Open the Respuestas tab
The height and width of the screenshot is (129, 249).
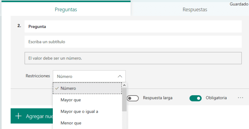click(x=195, y=9)
